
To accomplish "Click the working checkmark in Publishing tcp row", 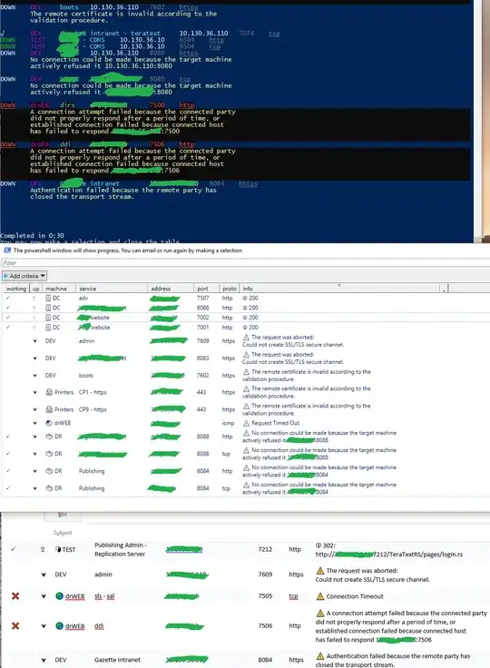I will tap(8, 488).
